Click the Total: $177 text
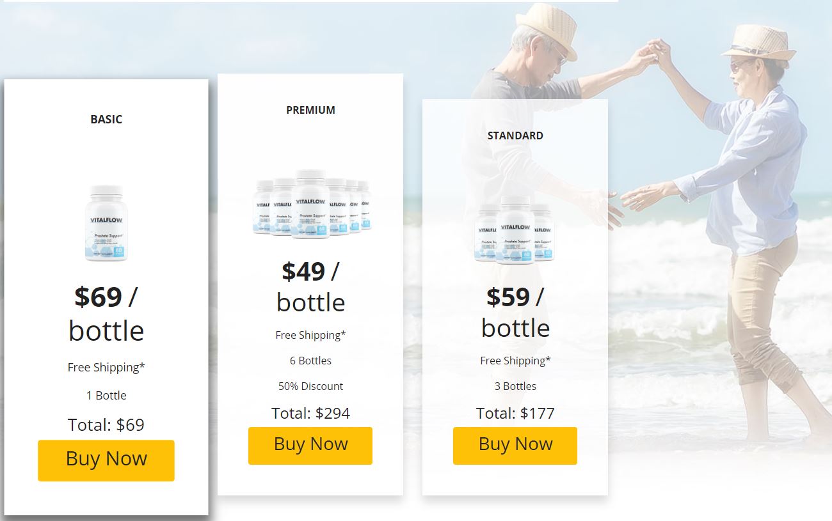The width and height of the screenshot is (832, 521). (x=515, y=414)
